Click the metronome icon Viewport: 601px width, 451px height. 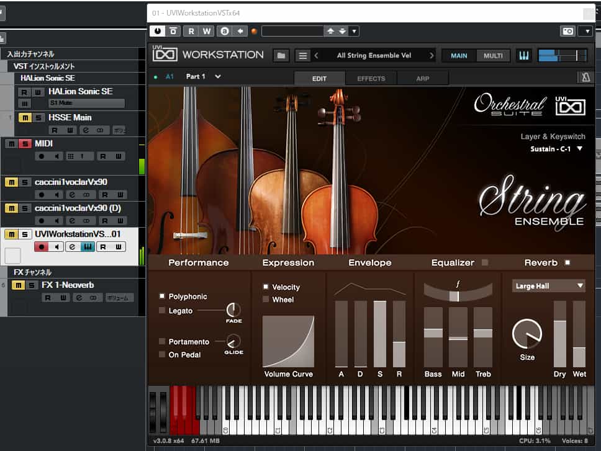click(x=584, y=78)
